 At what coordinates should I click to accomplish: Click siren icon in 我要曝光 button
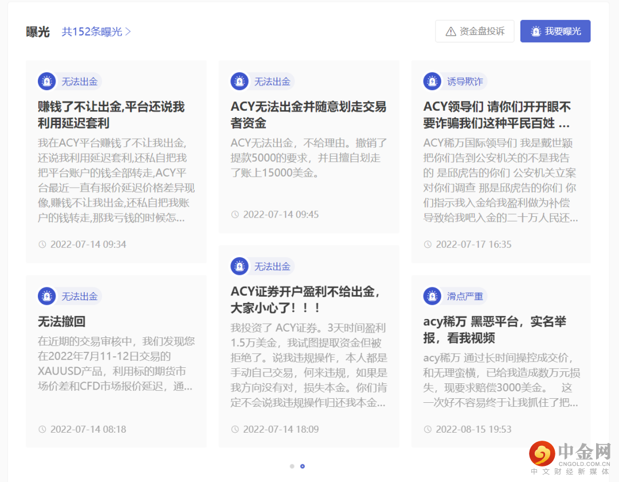click(x=535, y=31)
